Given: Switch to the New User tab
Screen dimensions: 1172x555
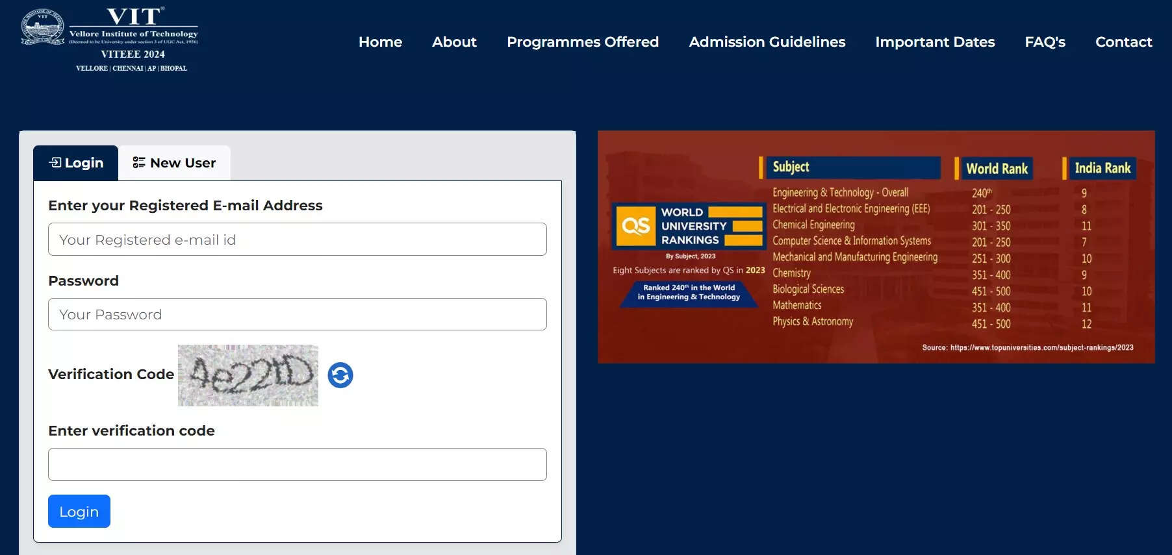Looking at the screenshot, I should click(x=174, y=163).
